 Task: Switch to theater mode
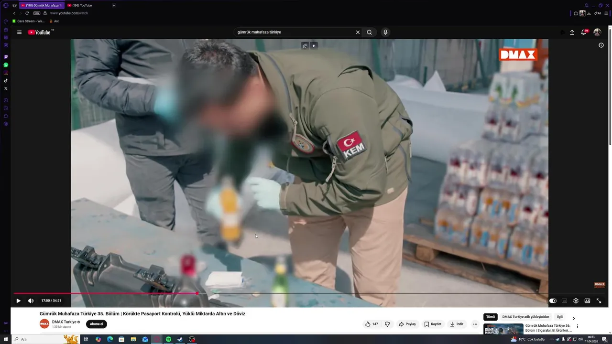pyautogui.click(x=587, y=301)
